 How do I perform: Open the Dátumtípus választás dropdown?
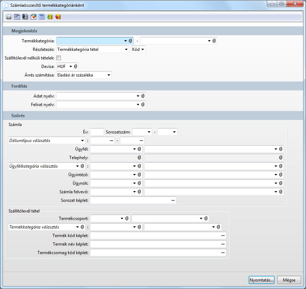click(x=83, y=141)
